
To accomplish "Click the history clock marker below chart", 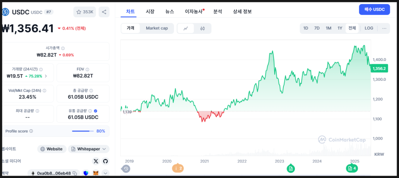I will tap(126, 169).
